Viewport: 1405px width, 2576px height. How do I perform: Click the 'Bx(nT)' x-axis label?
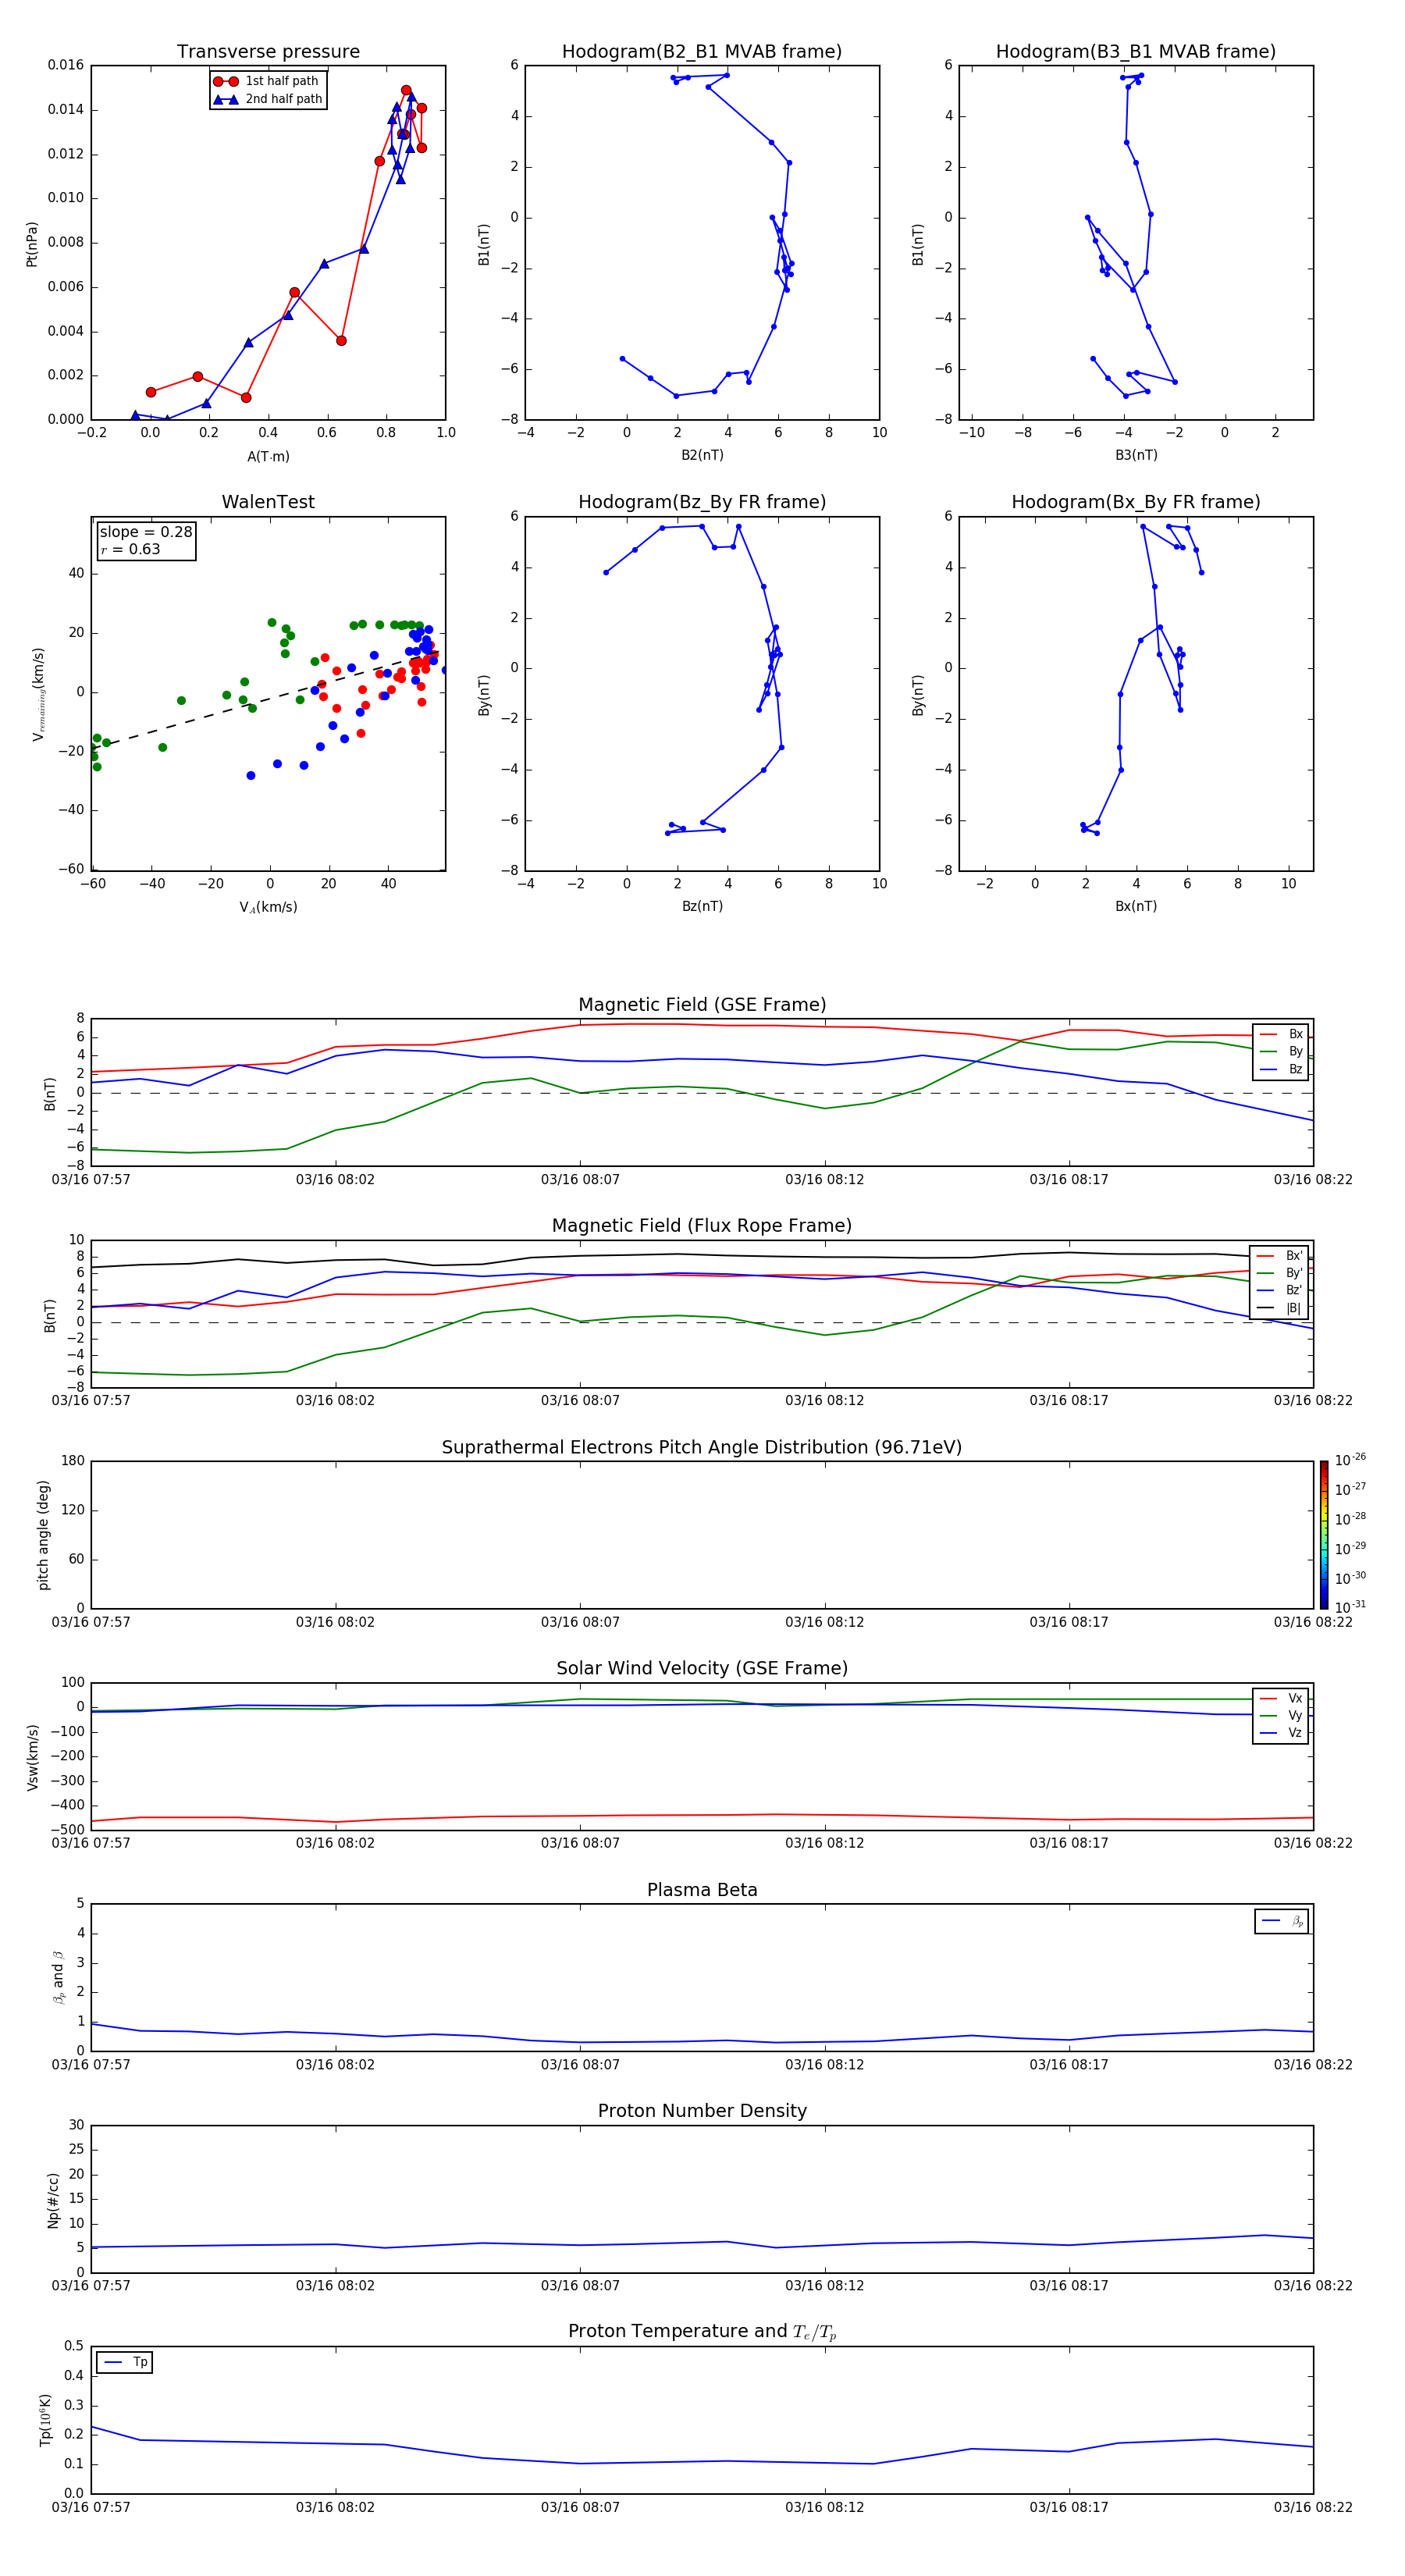pyautogui.click(x=1136, y=906)
